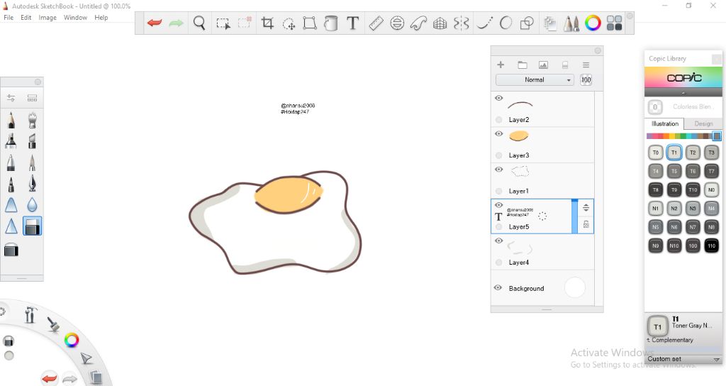Open the Window menu
The image size is (726, 386).
tap(75, 18)
